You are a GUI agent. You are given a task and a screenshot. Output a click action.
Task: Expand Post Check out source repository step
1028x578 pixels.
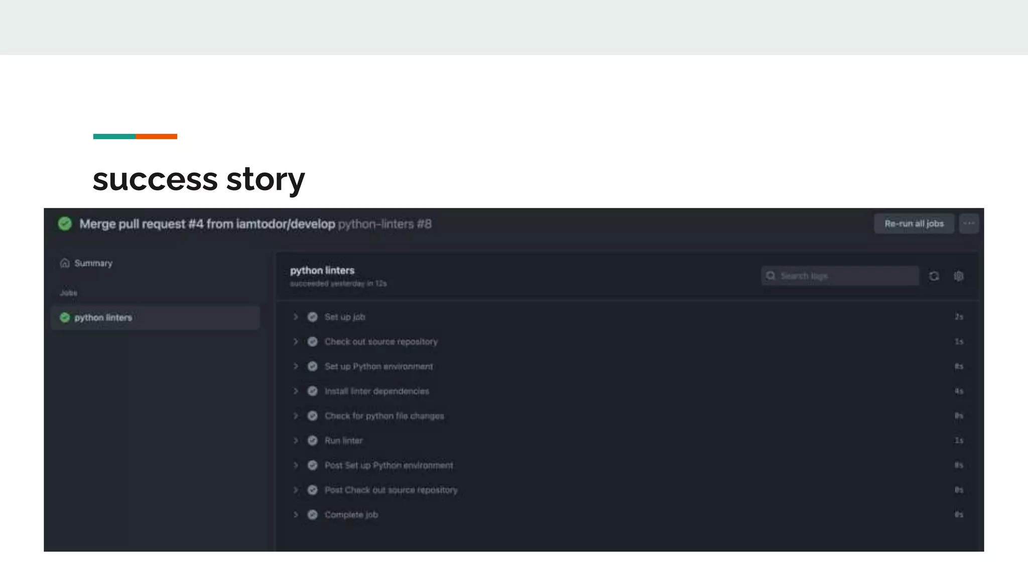296,490
